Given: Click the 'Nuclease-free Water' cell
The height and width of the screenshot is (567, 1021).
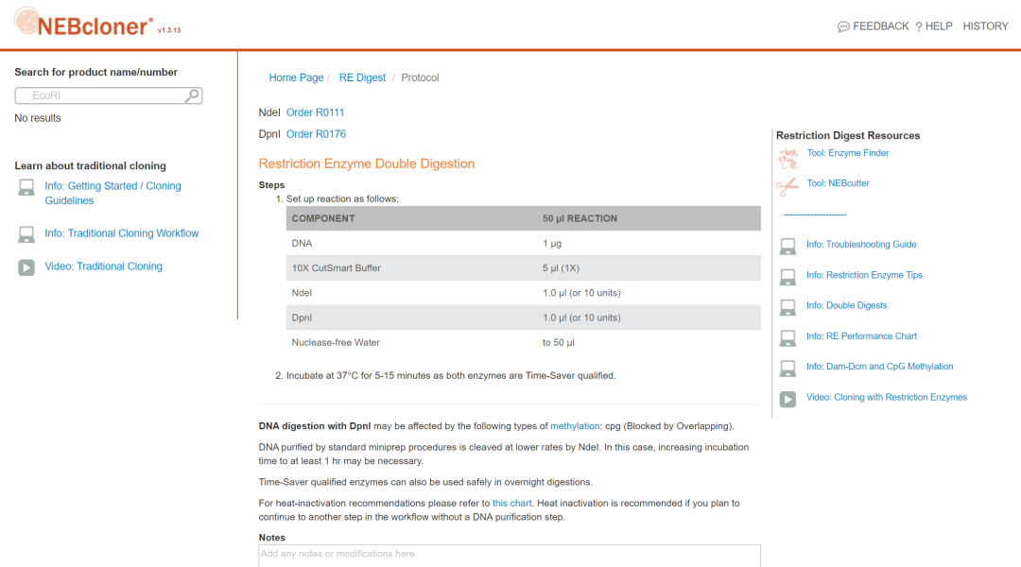Looking at the screenshot, I should tap(336, 342).
